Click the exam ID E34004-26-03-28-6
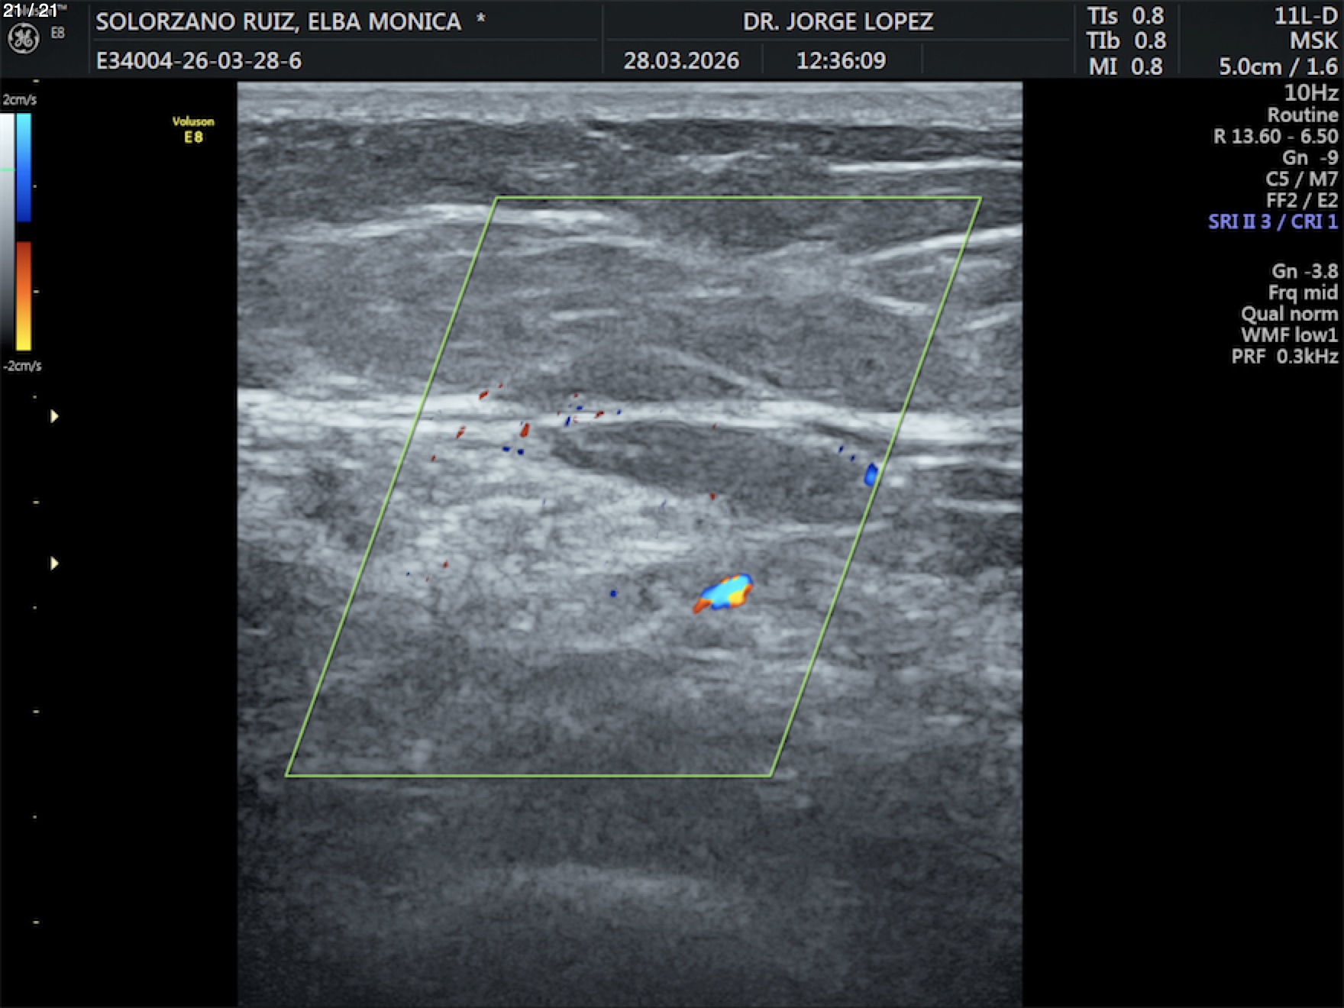 click(x=199, y=60)
